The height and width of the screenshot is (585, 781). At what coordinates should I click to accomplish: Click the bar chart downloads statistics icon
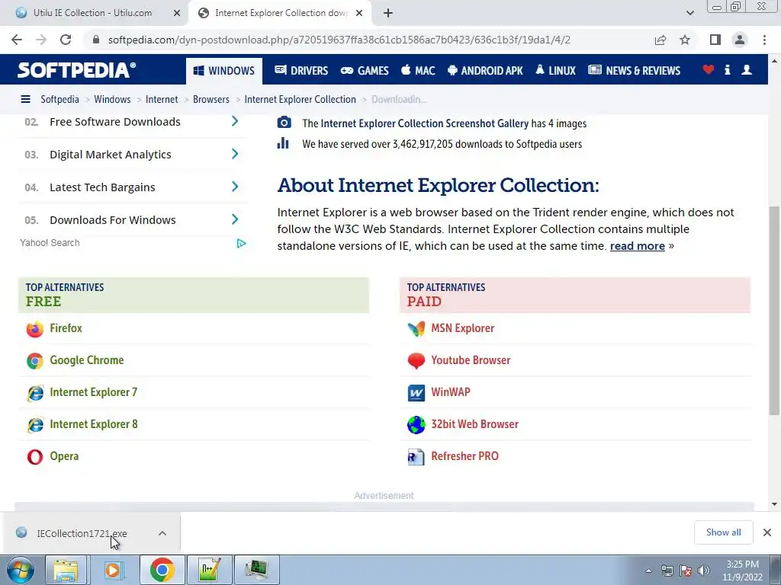point(283,143)
